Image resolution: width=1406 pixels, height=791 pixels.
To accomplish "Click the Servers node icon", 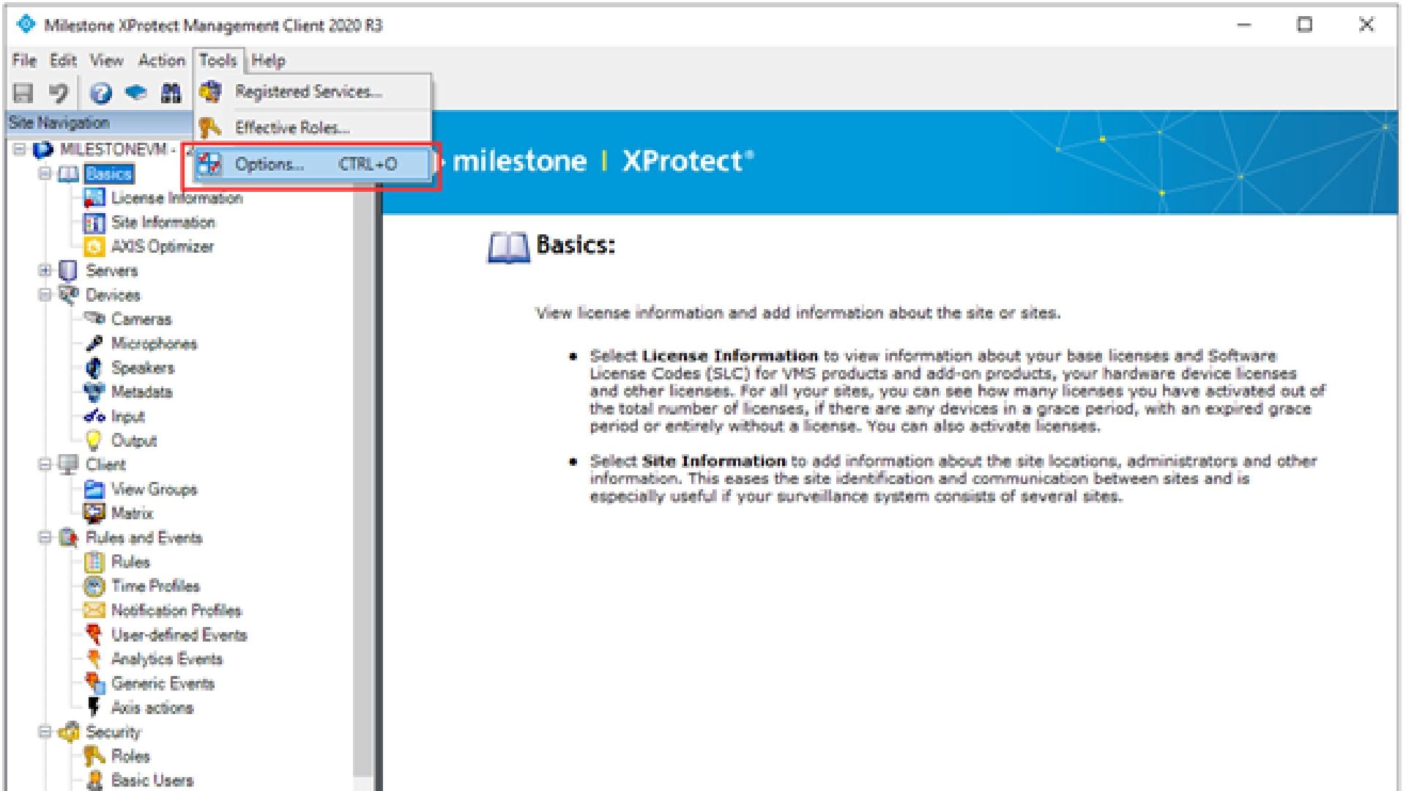I will [68, 271].
